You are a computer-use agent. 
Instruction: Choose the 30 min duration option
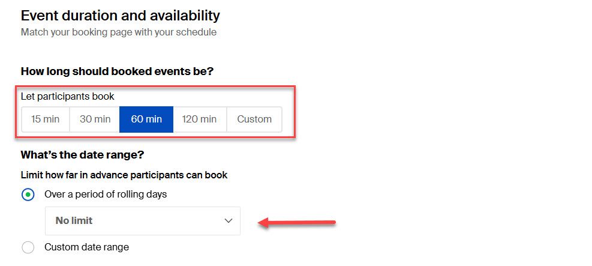(95, 119)
